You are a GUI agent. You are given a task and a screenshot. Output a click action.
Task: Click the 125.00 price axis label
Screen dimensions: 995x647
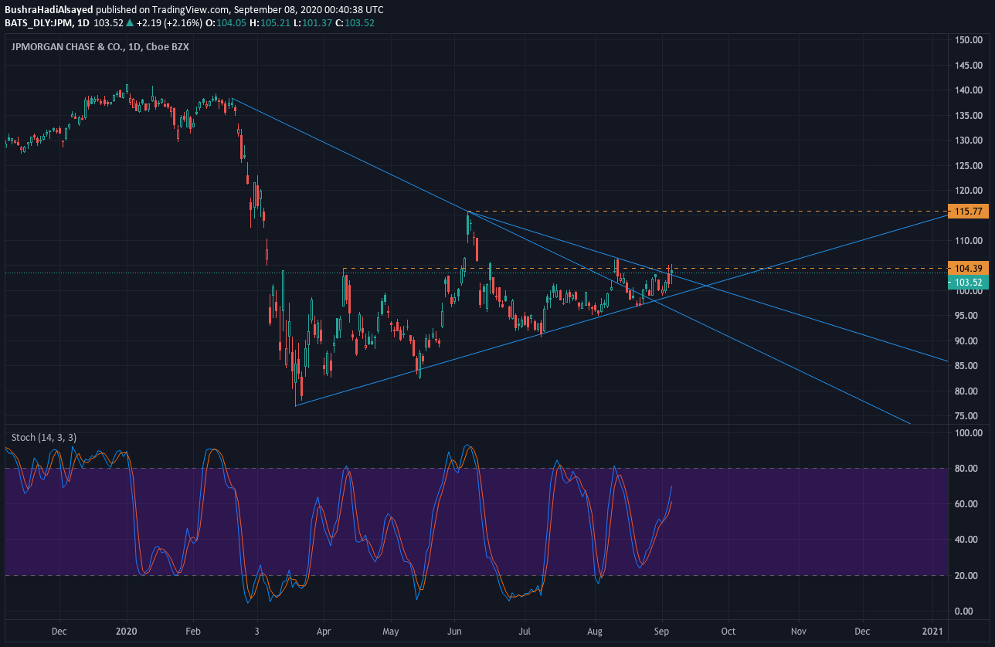[968, 165]
